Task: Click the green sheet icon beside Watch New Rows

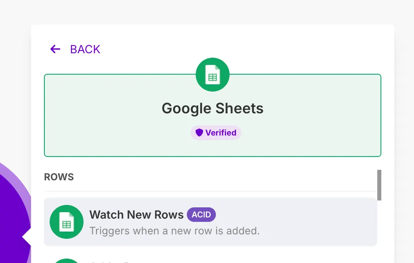Action: click(67, 222)
